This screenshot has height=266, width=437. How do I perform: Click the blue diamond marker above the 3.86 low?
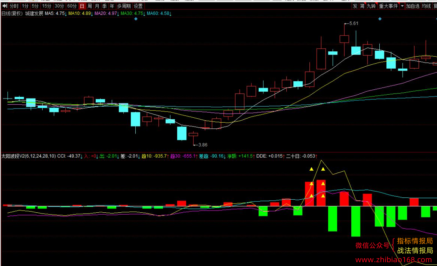pyautogui.click(x=136, y=19)
